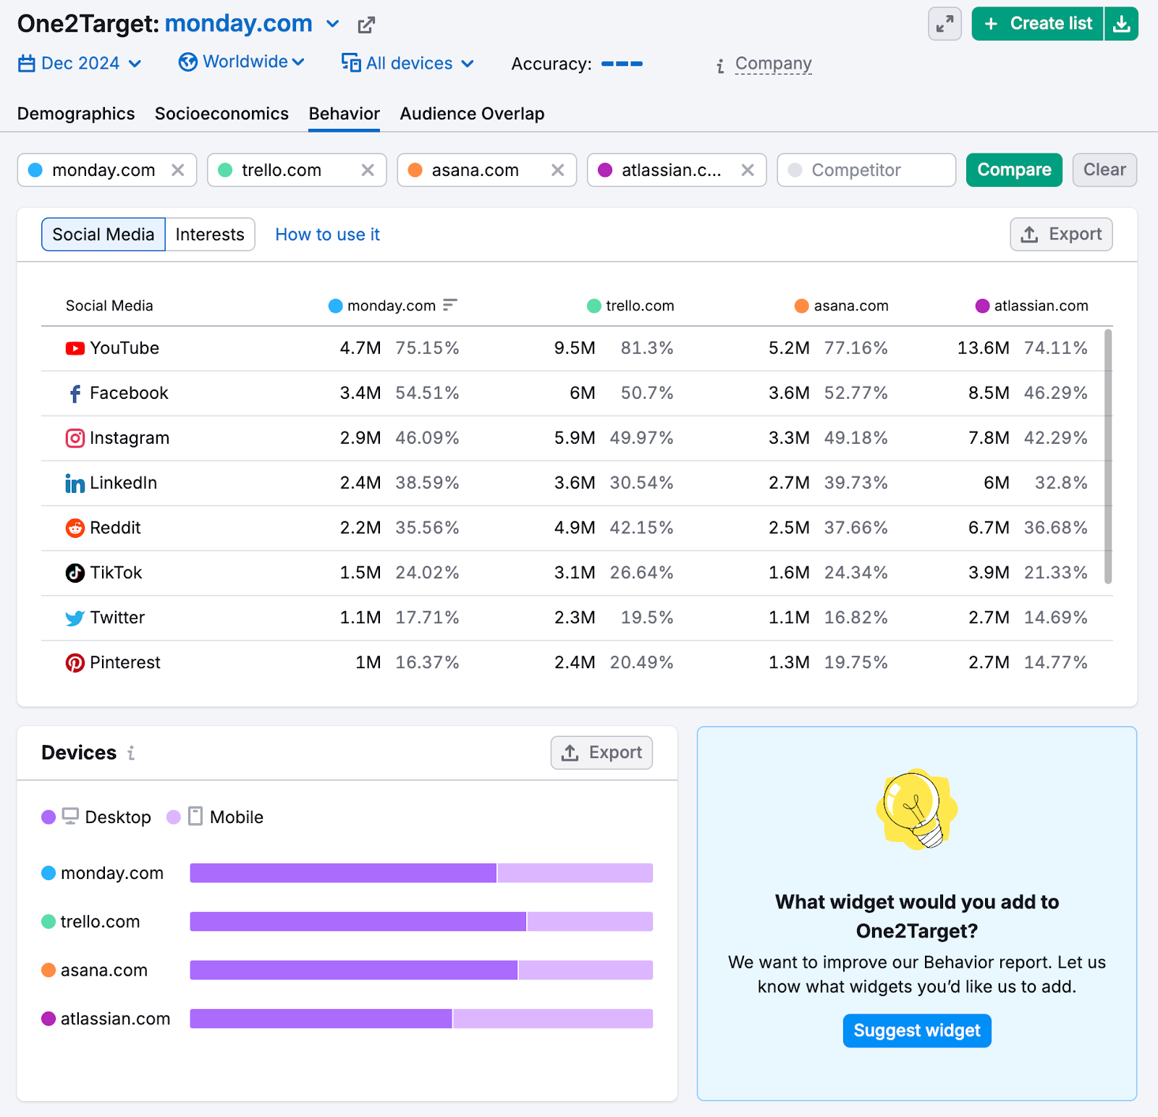
Task: Click the social media table scrollbar
Action: point(1108,456)
